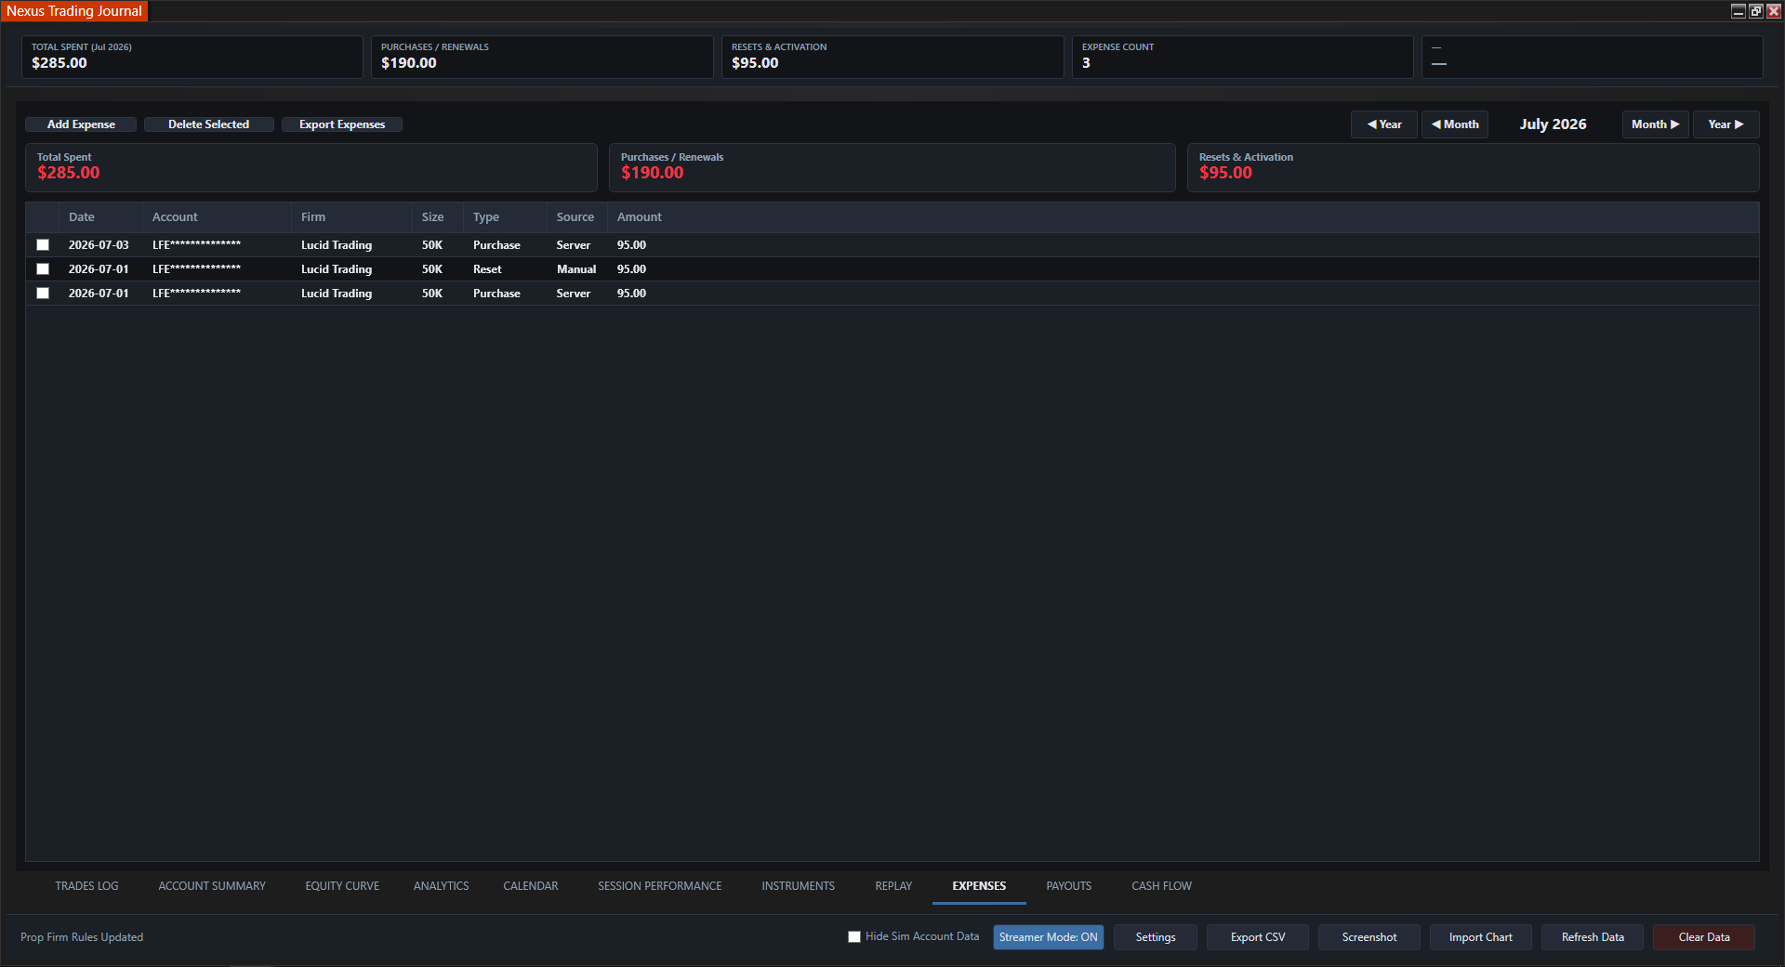
Task: Switch to Replay tab
Action: pyautogui.click(x=893, y=886)
